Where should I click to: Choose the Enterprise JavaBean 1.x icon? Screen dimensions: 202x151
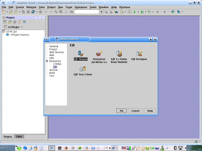pos(99,53)
